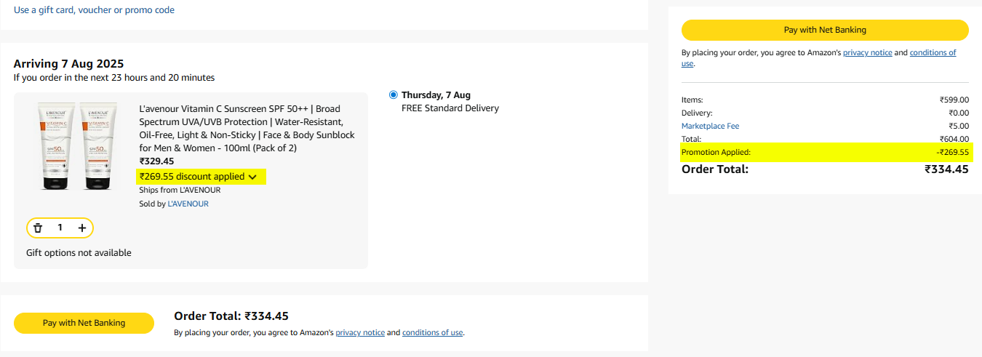Open conditions of use link in order summary
This screenshot has width=982, height=357.
[933, 53]
